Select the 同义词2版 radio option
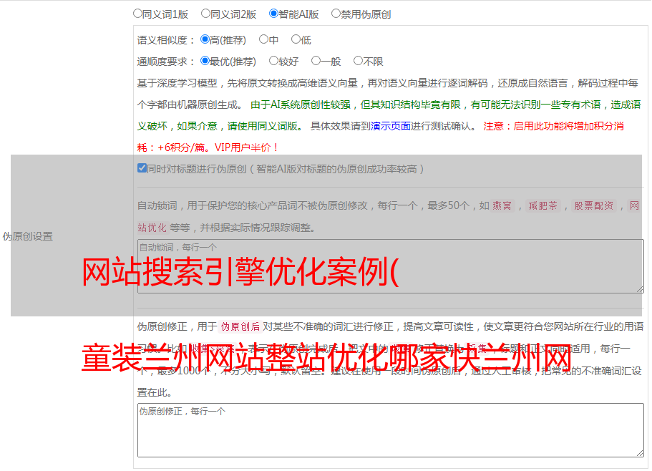The height and width of the screenshot is (471, 652). [205, 14]
